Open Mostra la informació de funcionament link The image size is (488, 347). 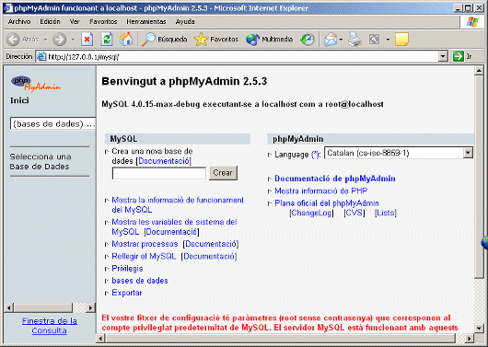(178, 204)
